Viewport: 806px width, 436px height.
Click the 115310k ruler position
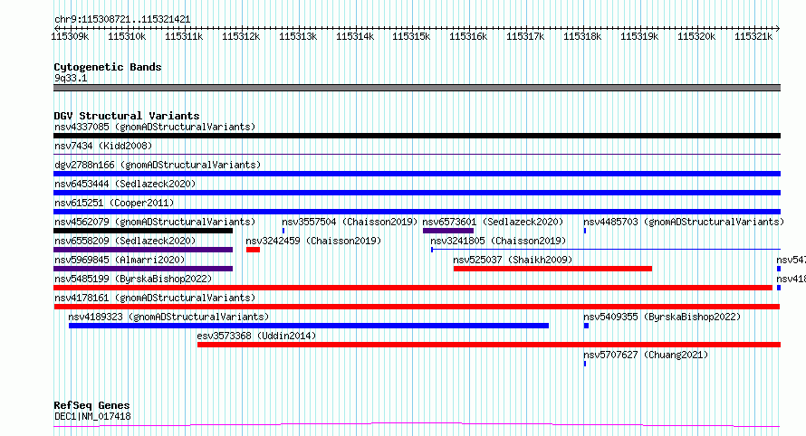point(127,36)
